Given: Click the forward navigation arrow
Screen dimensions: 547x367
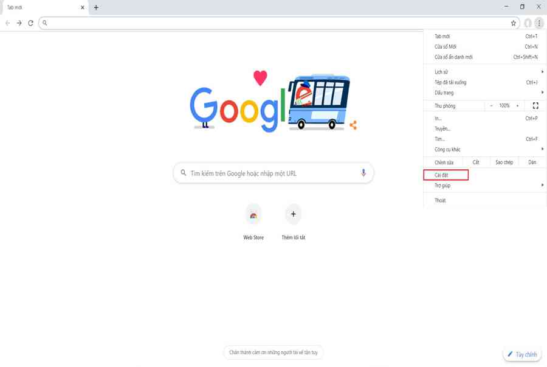Looking at the screenshot, I should [x=19, y=23].
